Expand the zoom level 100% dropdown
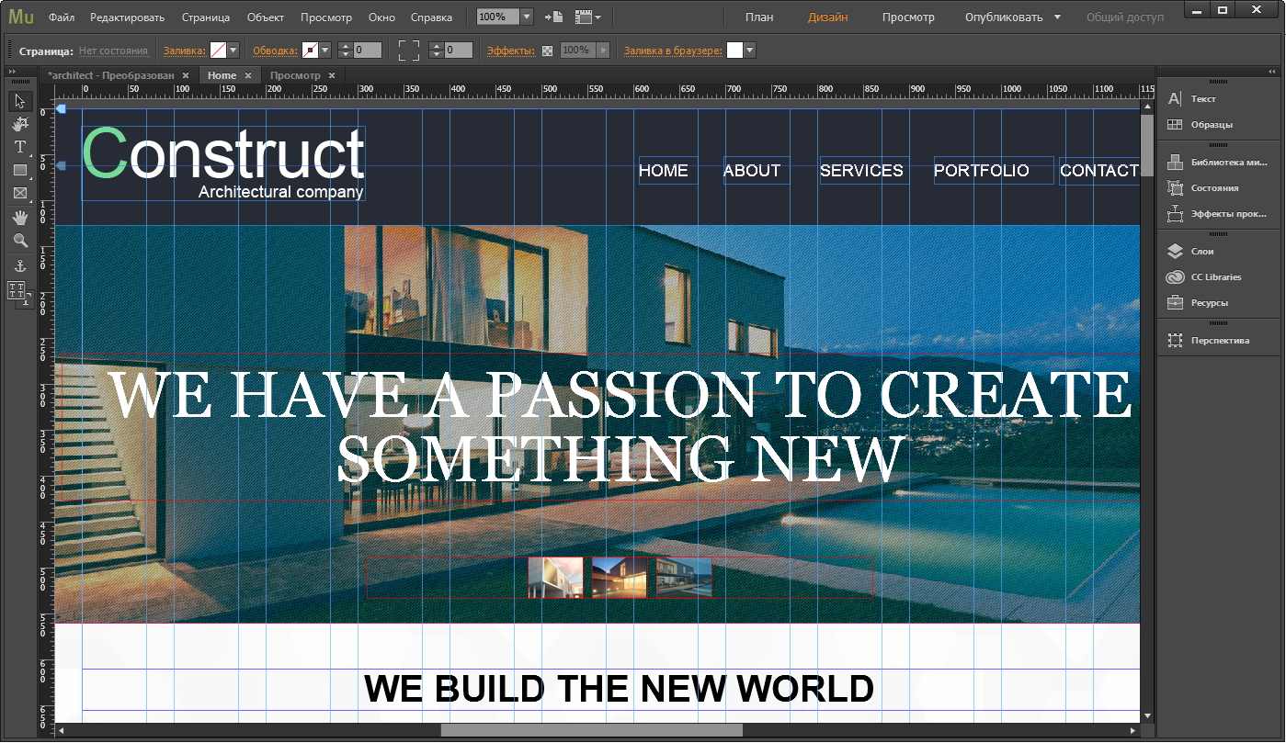The width and height of the screenshot is (1286, 743). coord(526,17)
